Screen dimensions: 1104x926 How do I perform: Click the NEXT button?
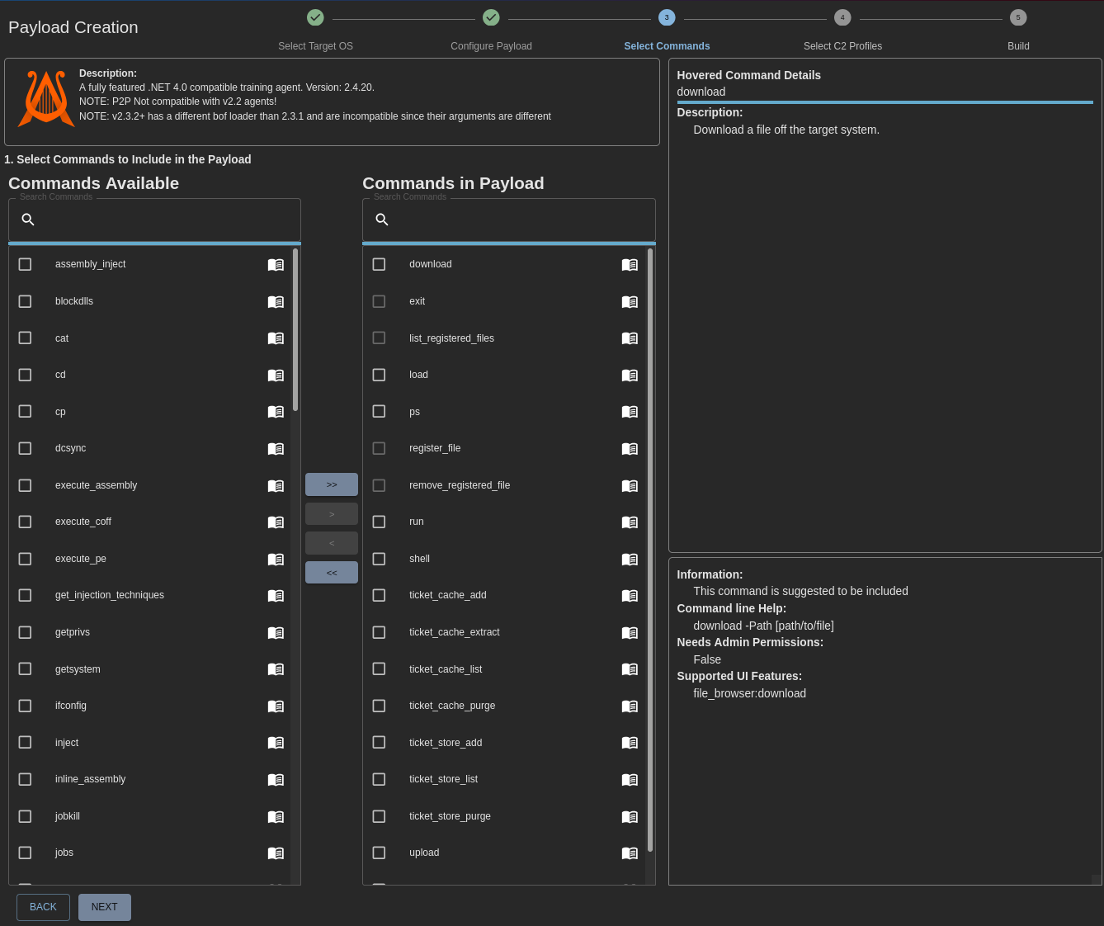point(105,907)
